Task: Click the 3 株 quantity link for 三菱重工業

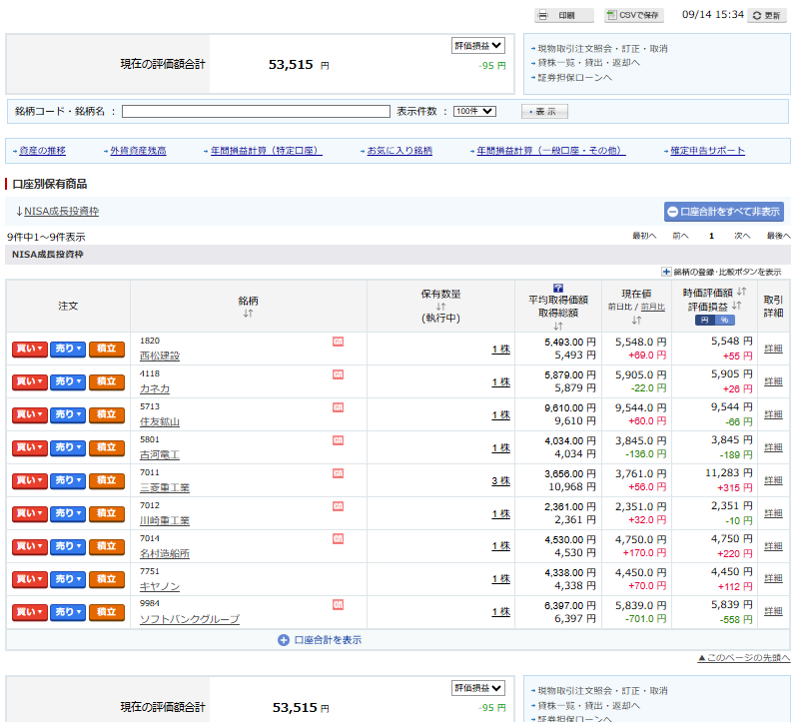Action: (500, 480)
